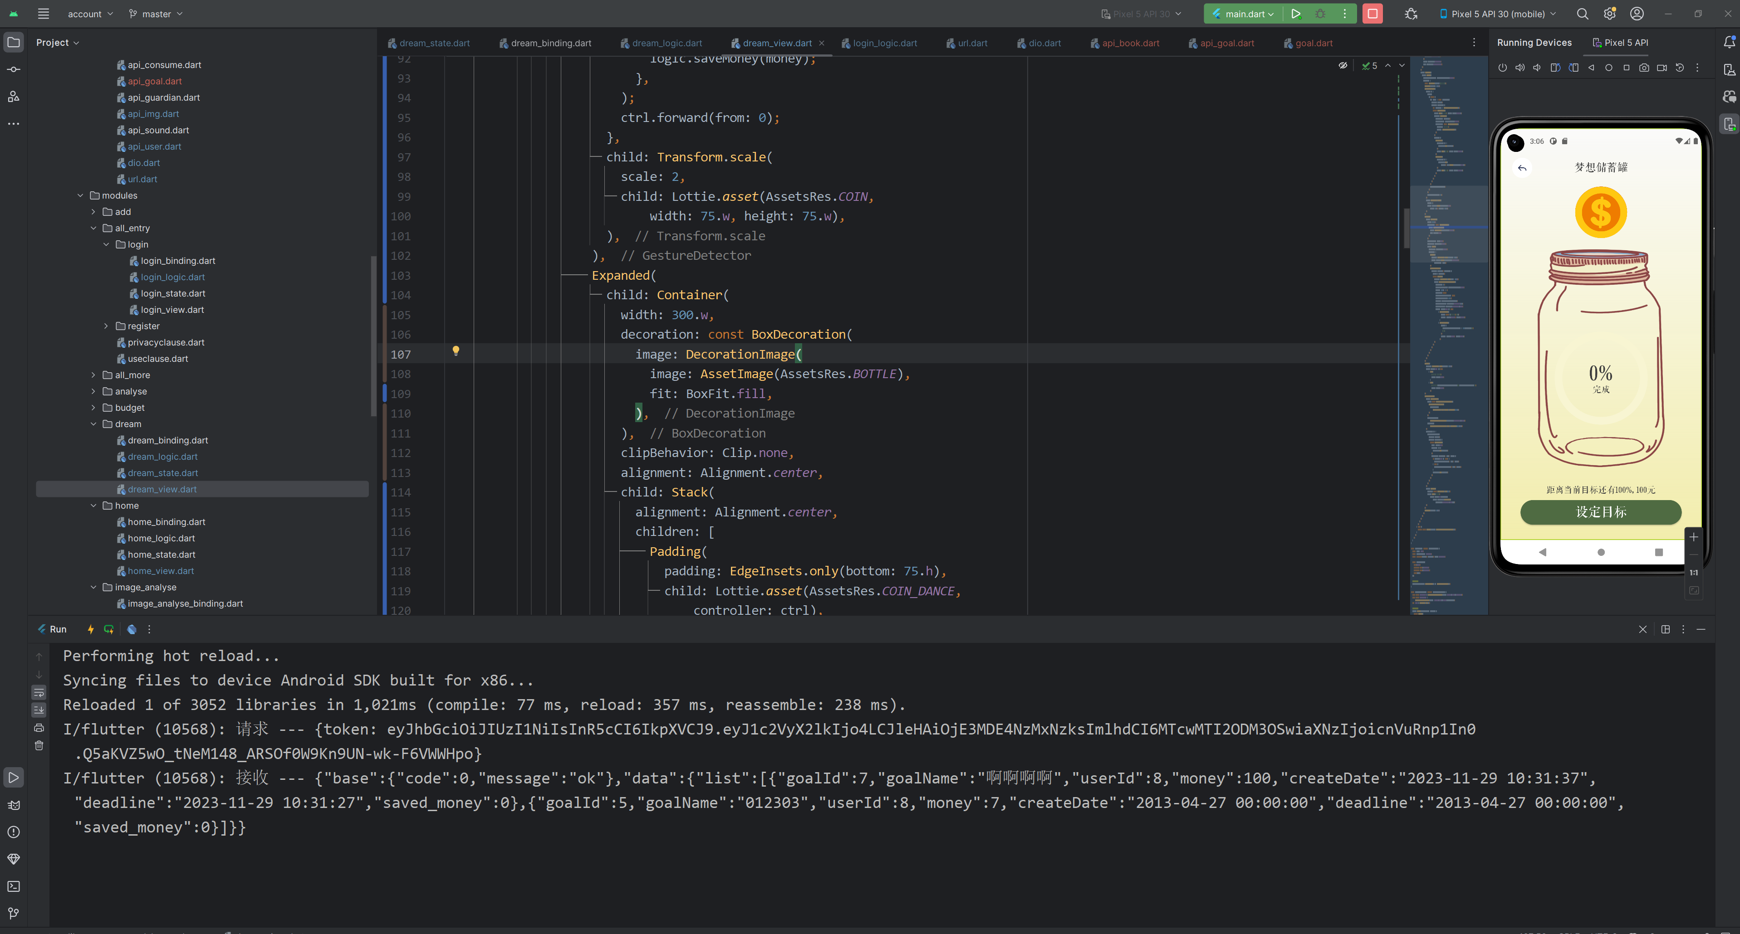Open main.dart run configuration dropdown

(1244, 14)
